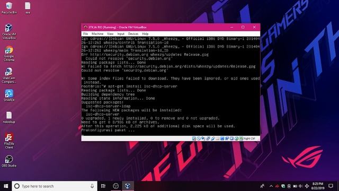Open the People icon in the taskbar

pos(262,186)
